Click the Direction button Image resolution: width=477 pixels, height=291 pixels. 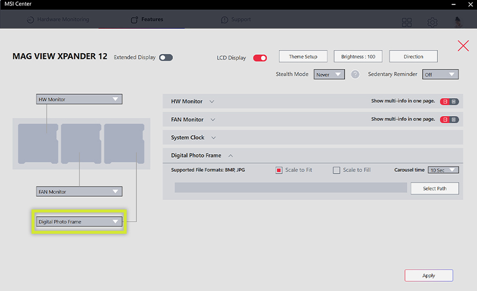click(413, 57)
